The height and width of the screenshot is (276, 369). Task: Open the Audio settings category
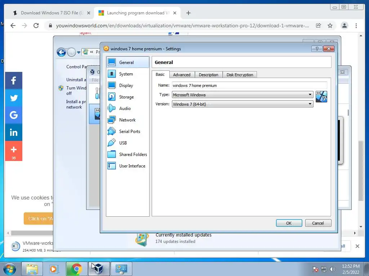tap(128, 108)
